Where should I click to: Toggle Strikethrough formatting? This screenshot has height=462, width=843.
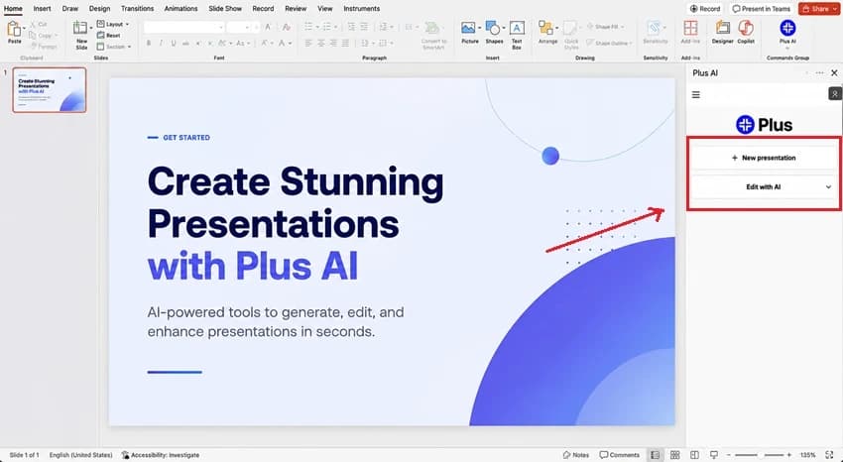(x=185, y=43)
